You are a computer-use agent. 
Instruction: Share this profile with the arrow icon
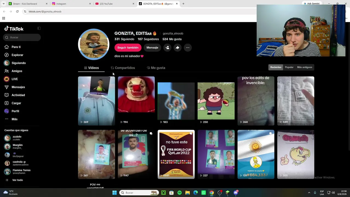(x=177, y=48)
